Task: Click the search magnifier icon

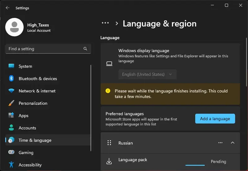Action: coord(85,49)
